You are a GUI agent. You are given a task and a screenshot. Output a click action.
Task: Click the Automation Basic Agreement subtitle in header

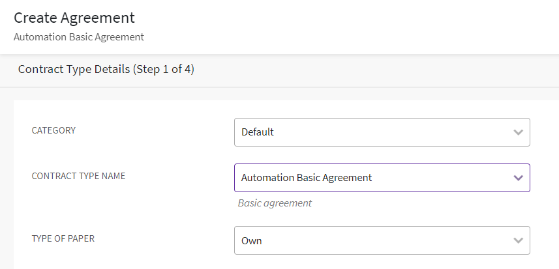click(x=78, y=36)
